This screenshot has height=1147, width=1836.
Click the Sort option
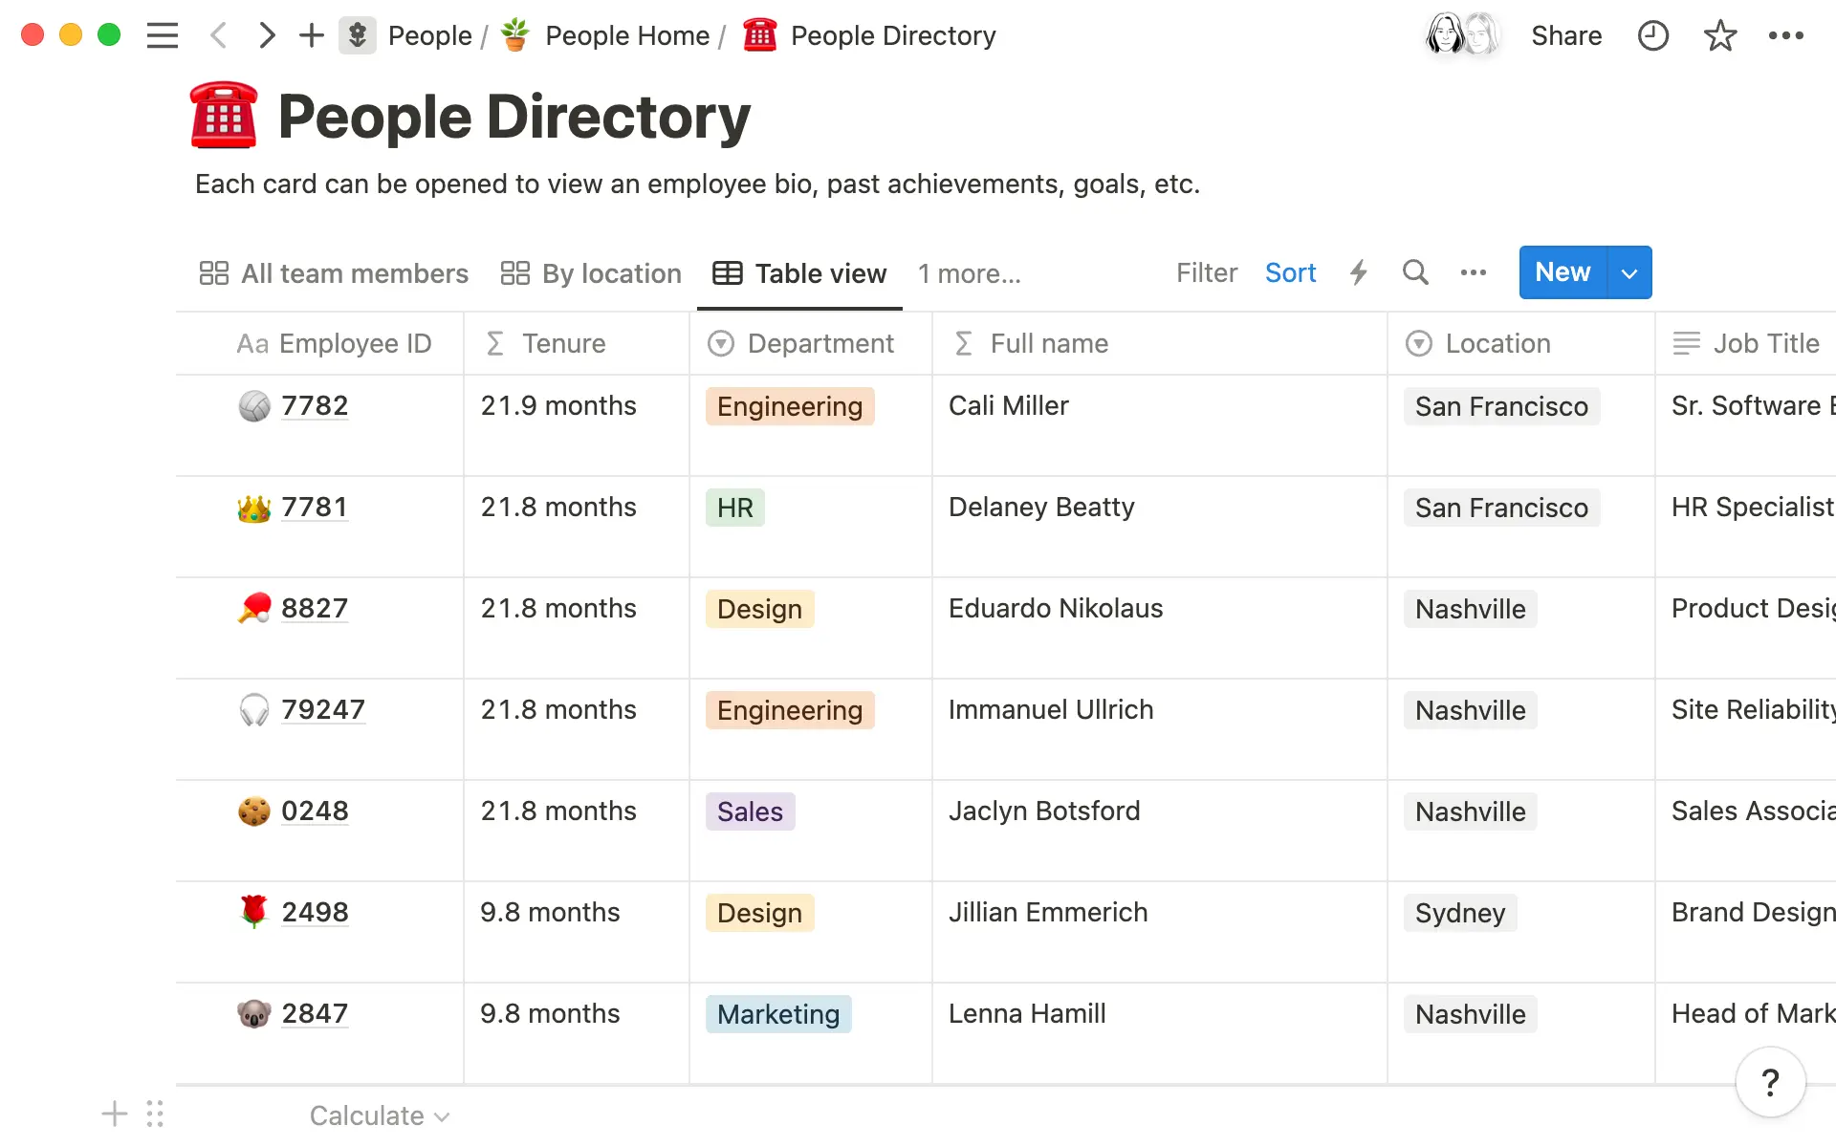(1291, 272)
